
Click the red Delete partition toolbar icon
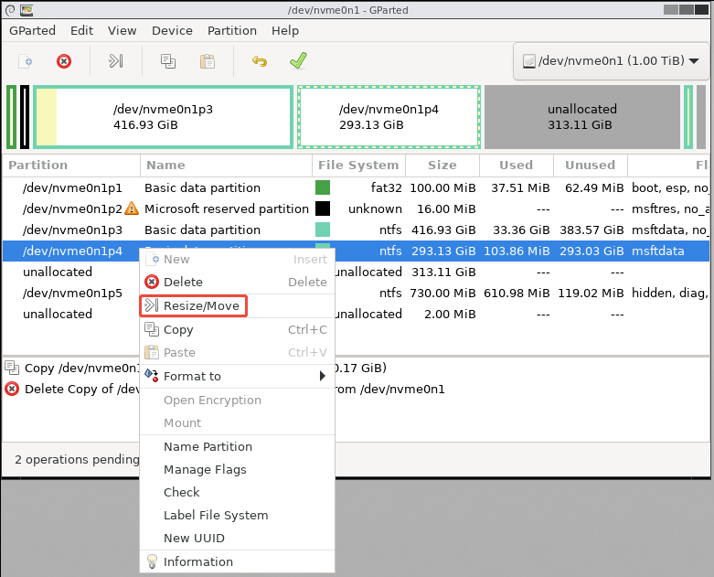tap(64, 61)
